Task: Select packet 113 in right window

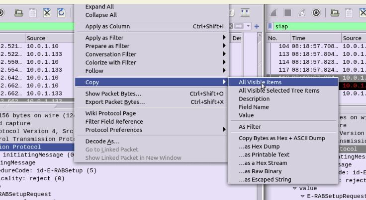Action: (x=316, y=54)
